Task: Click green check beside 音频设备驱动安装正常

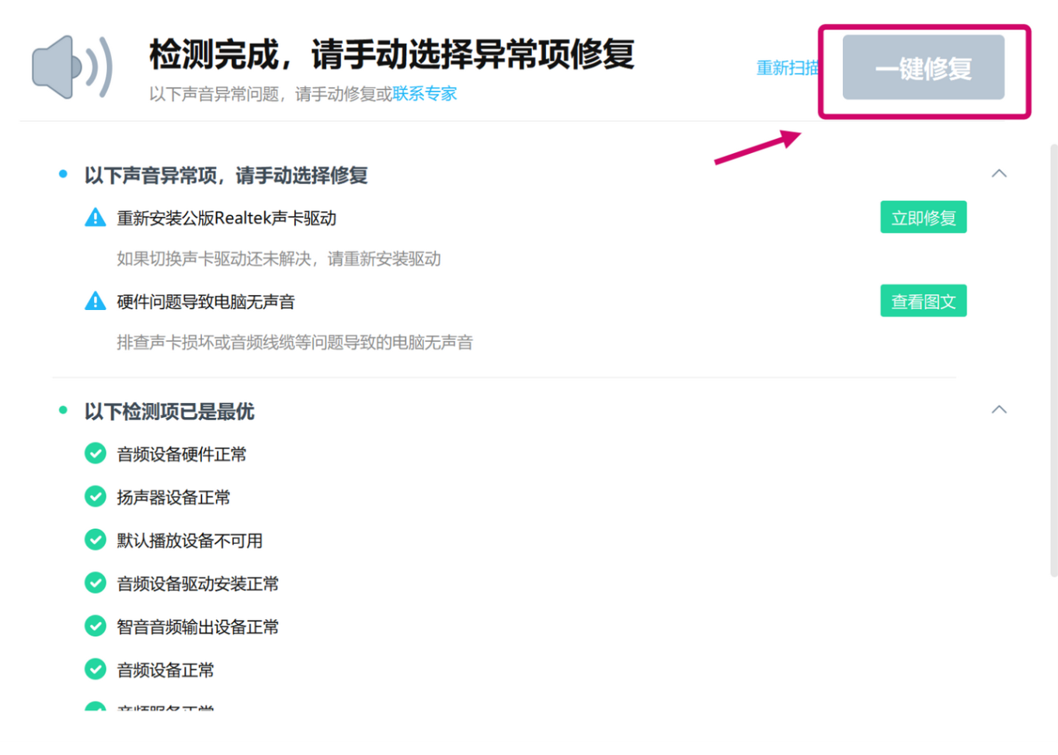Action: (96, 583)
